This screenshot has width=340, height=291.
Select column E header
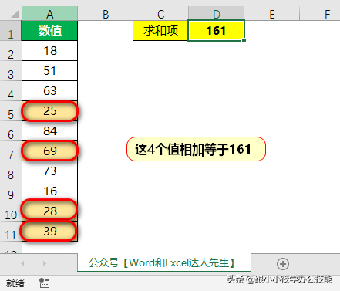pos(272,14)
